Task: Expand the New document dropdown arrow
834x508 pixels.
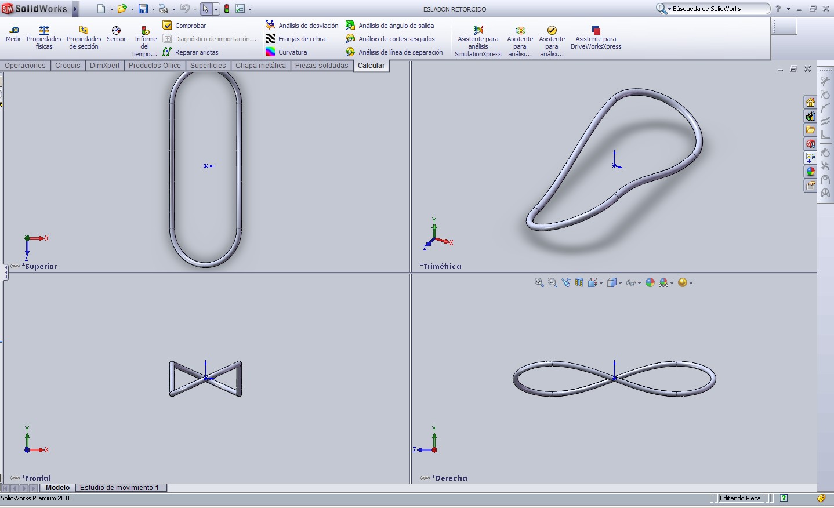Action: [x=111, y=9]
